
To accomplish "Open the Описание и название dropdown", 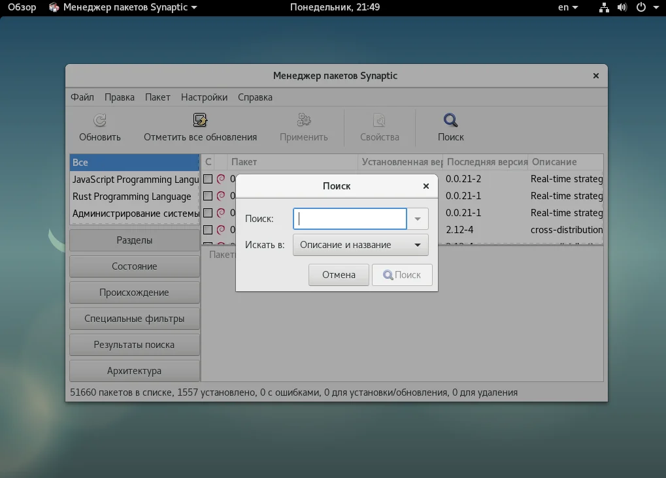I will (361, 245).
